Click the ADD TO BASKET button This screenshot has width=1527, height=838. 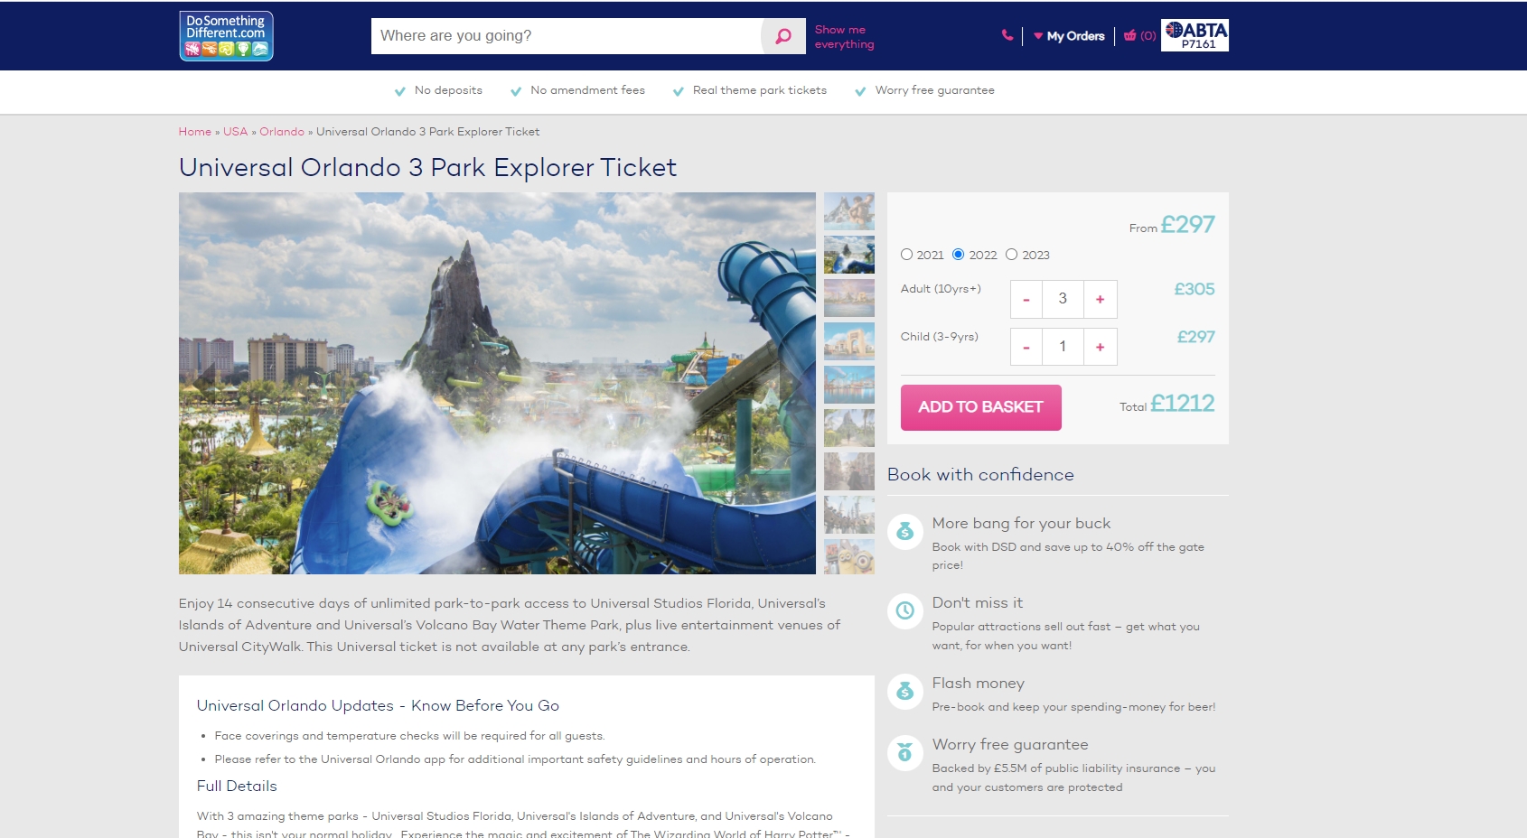click(981, 407)
